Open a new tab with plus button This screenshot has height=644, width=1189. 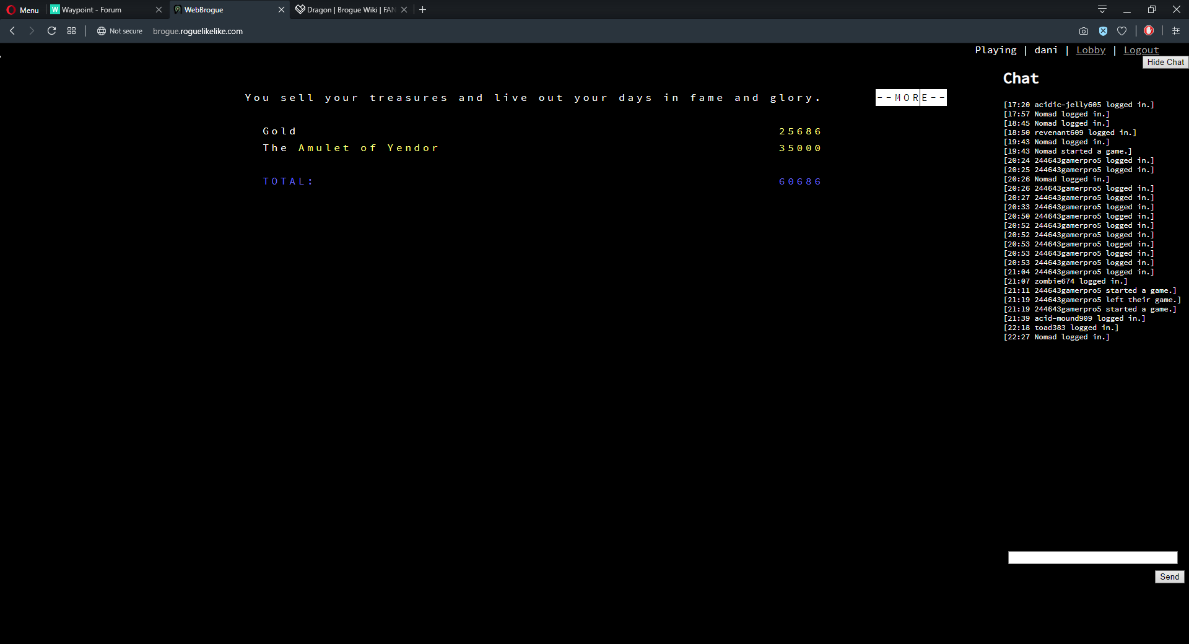423,10
